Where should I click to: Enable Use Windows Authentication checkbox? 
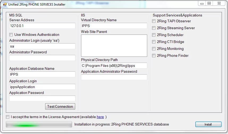[11, 35]
